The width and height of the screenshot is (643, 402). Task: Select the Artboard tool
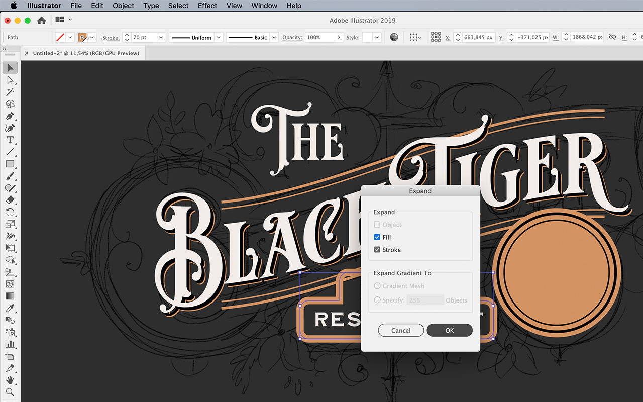tap(10, 356)
